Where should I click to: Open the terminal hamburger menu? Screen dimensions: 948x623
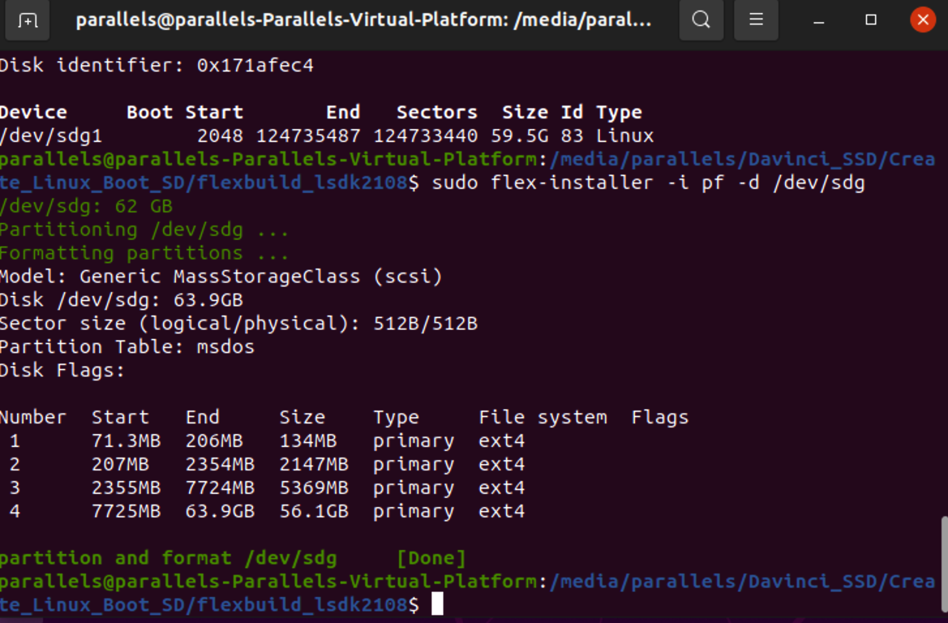tap(756, 20)
